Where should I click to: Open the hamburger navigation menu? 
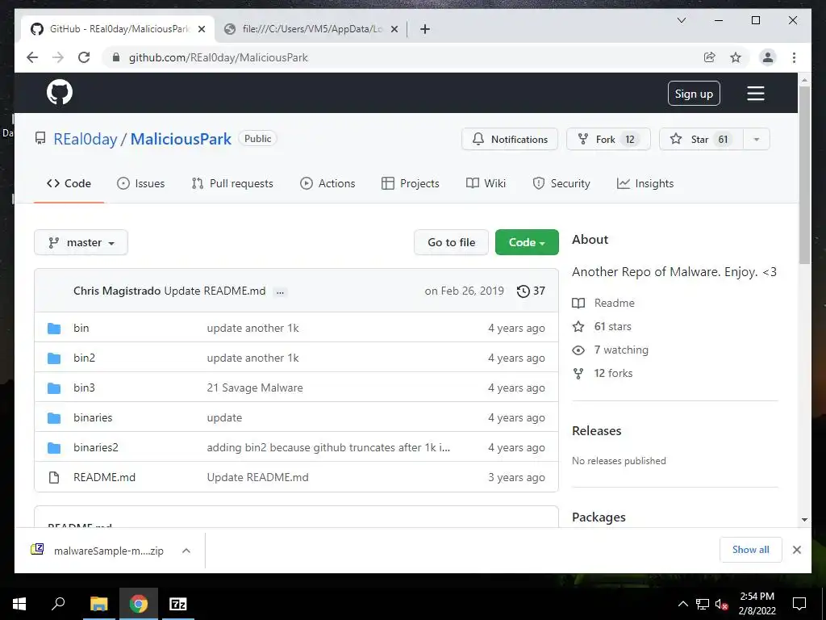pos(755,94)
